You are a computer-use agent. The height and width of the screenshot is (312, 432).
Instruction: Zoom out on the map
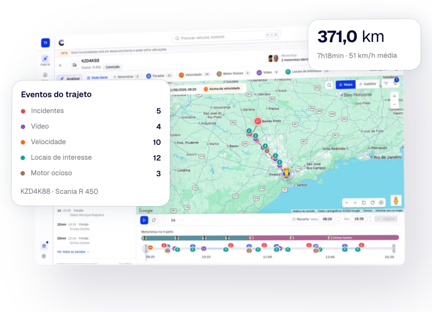[394, 105]
